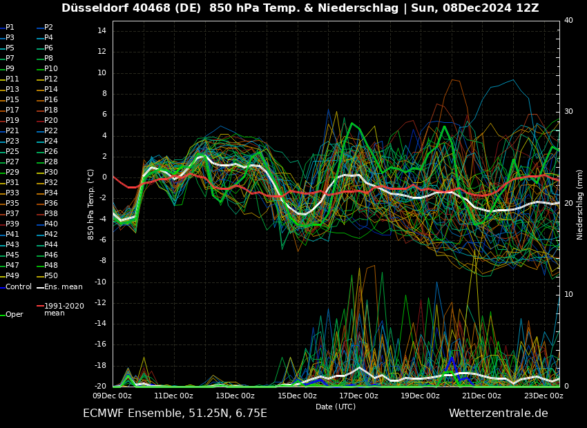Click the Niederschlag (mm) axis label

pos(580,204)
